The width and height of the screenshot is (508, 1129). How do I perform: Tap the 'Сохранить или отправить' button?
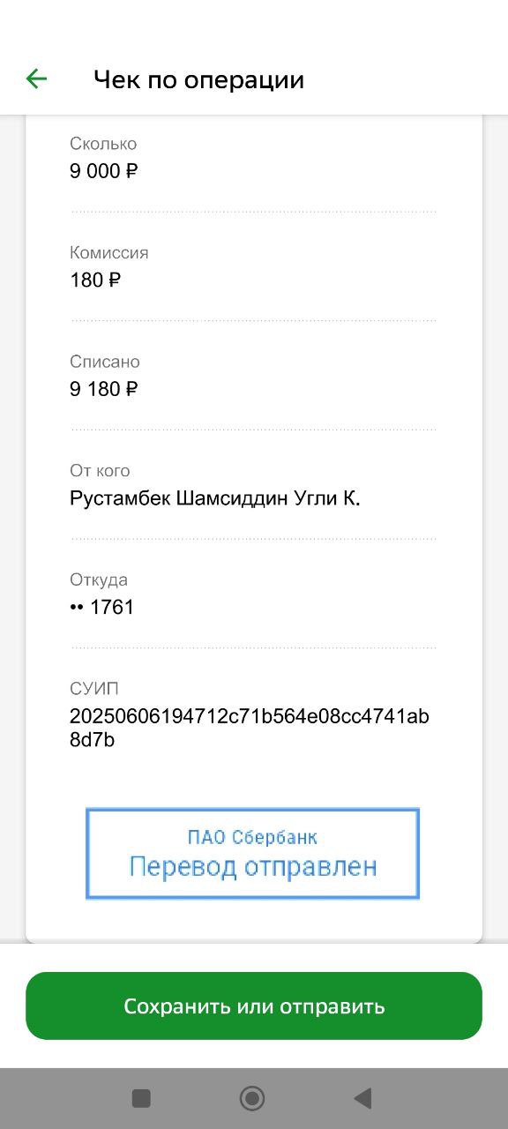[x=254, y=1006]
